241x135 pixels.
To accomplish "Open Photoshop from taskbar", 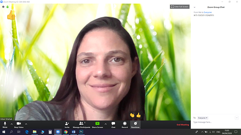I will [x=81, y=132].
